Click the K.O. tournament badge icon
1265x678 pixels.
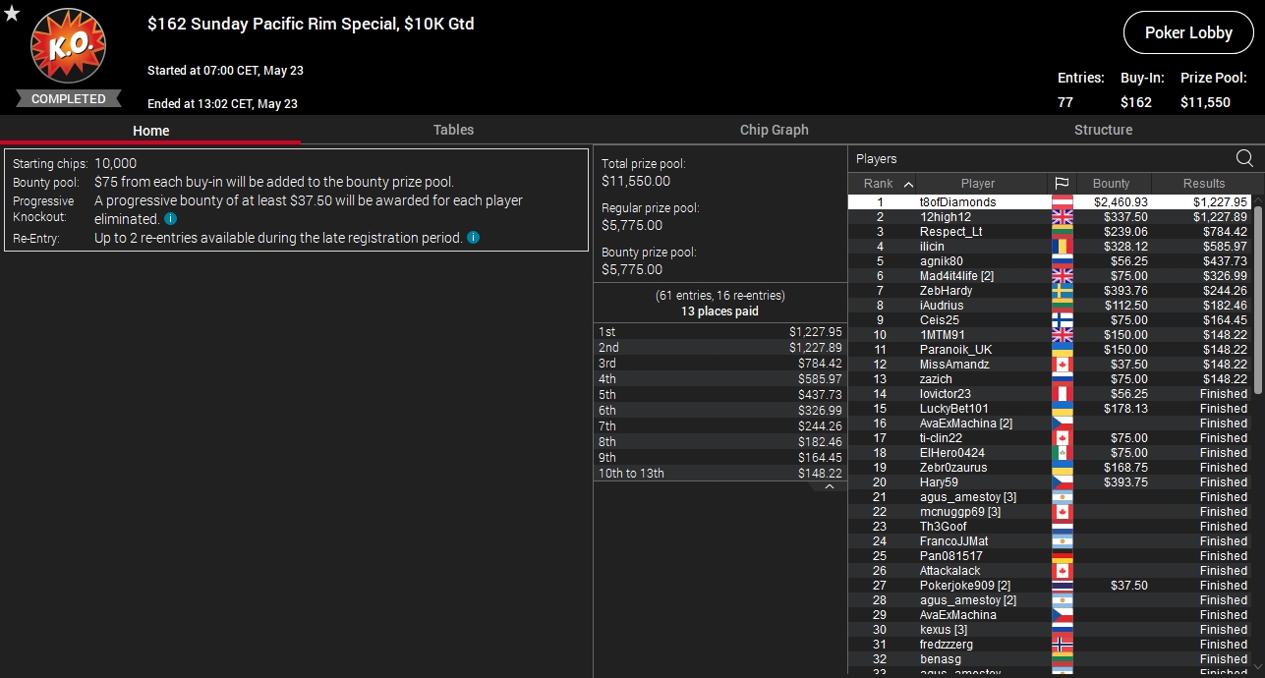68,46
